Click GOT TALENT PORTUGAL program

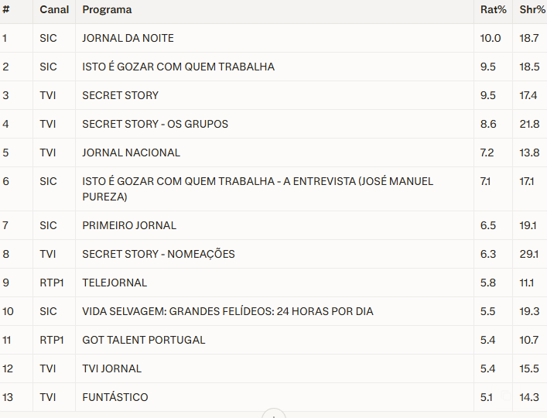tap(144, 340)
